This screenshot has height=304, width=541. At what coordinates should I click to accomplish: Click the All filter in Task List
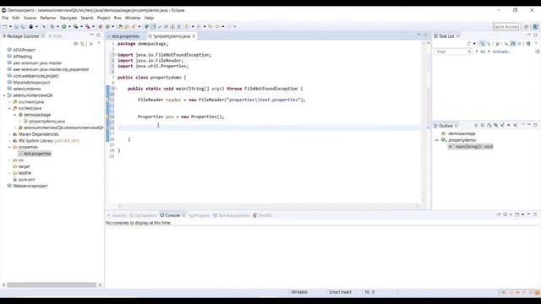(483, 52)
